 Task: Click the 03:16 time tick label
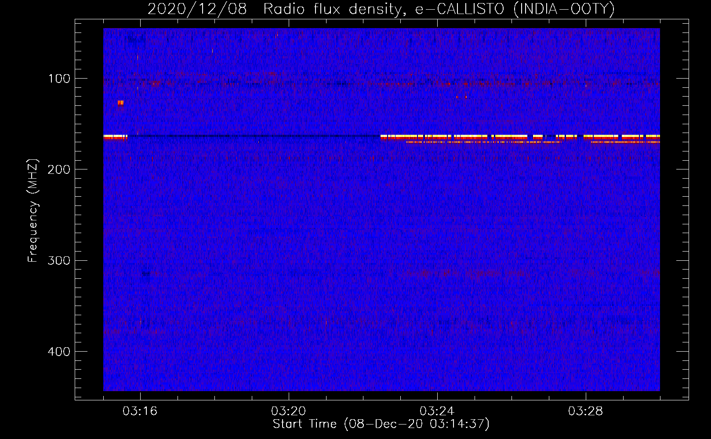click(140, 411)
